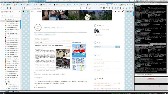Collapse the expanded bookmark folder below Twitter
Viewport: 168px width, 94px height.
tap(4, 82)
